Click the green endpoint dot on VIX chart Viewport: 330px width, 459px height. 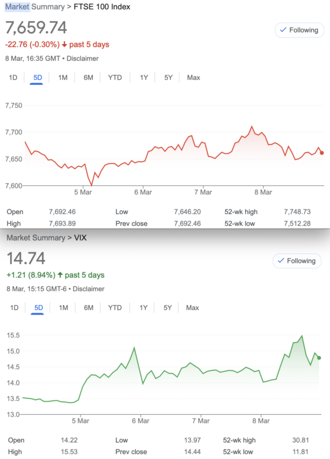click(319, 357)
